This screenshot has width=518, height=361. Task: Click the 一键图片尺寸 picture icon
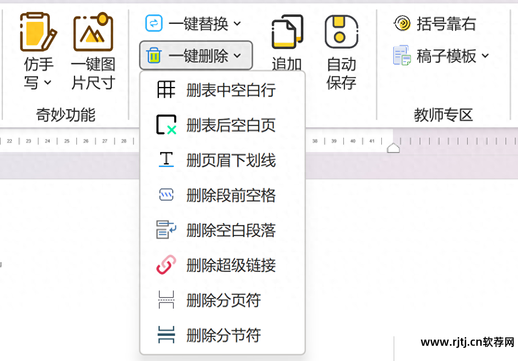[x=92, y=32]
